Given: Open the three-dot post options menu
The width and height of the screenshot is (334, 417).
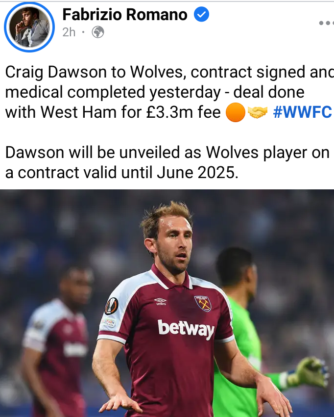Looking at the screenshot, I should [x=326, y=23].
